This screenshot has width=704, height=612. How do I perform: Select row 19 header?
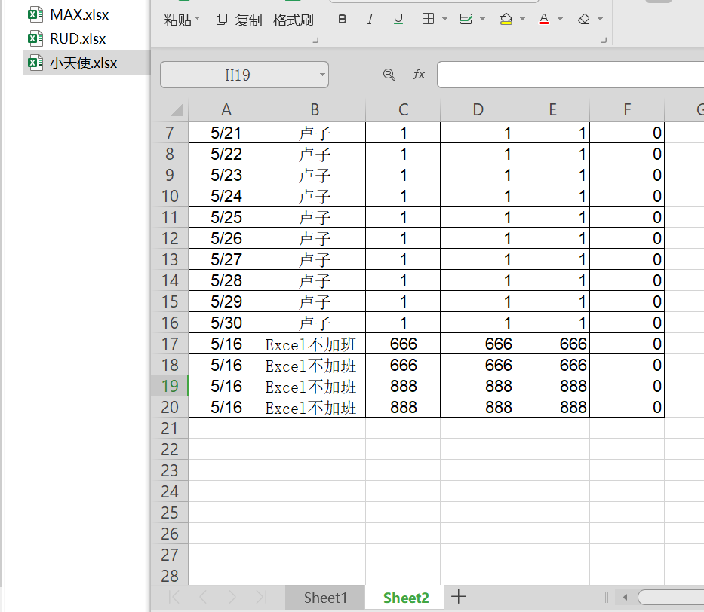point(171,386)
